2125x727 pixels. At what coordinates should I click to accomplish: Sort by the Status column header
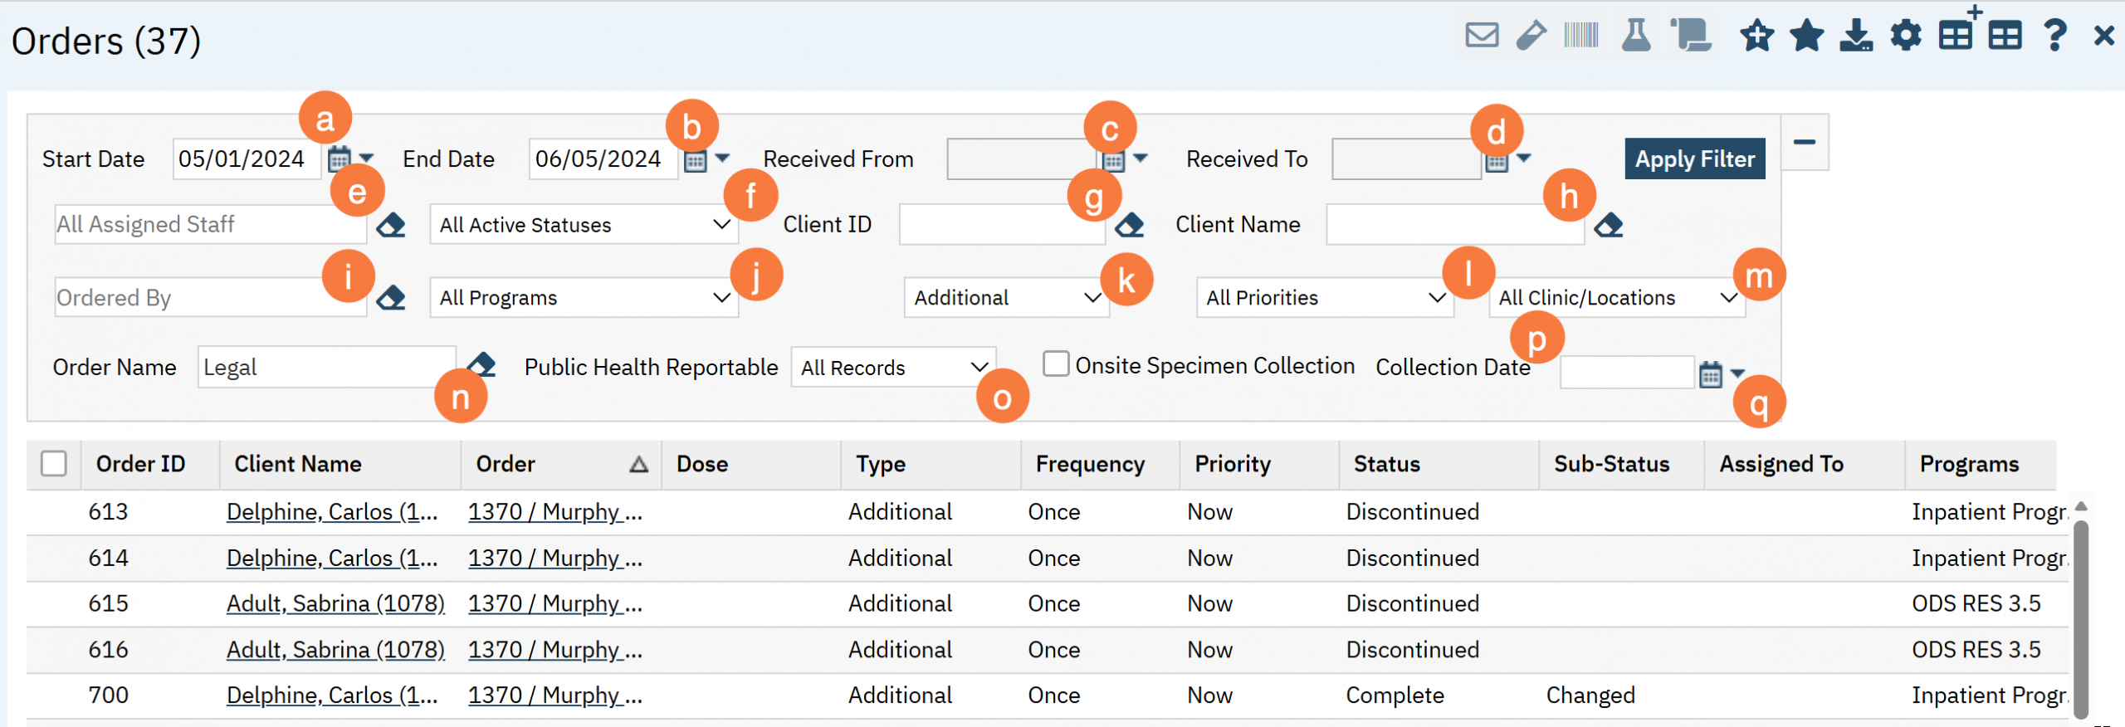tap(1386, 464)
